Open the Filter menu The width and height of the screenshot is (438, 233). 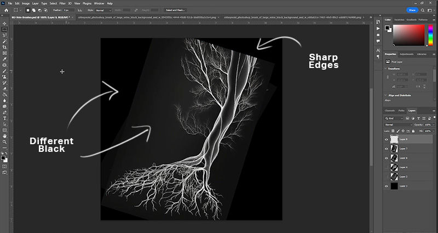[62, 3]
